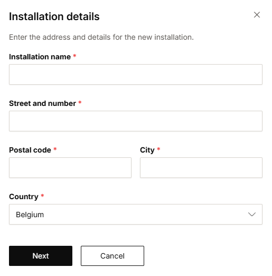The height and width of the screenshot is (276, 272).
Task: Click the 'Enter the address and details' description
Action: click(101, 37)
